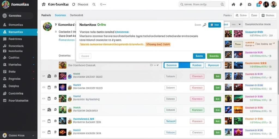Switch to the Dortontinit tab
This screenshot has height=139, width=279.
pos(76,15)
